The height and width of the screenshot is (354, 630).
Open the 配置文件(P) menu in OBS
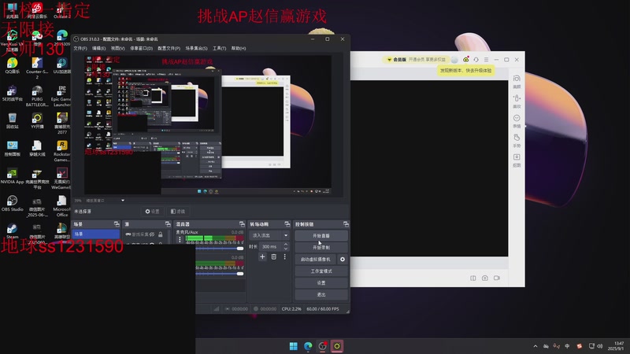click(x=169, y=48)
